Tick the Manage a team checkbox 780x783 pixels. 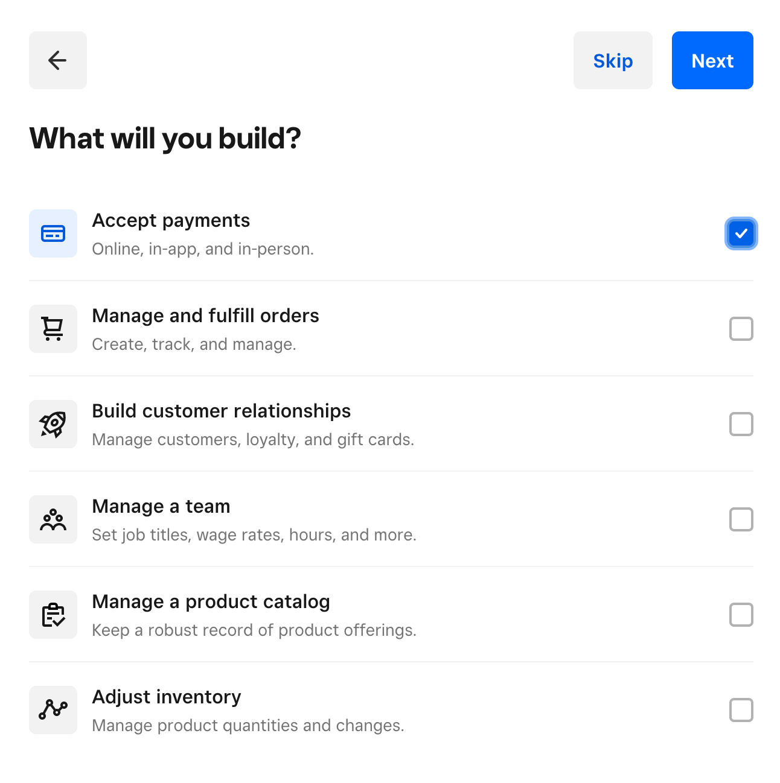coord(741,519)
